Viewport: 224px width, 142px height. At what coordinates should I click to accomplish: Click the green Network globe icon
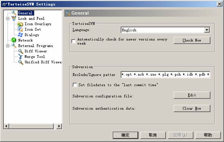tap(14, 40)
